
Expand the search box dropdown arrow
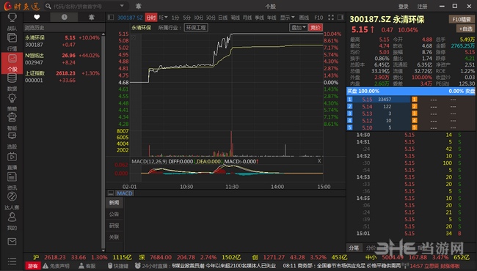pyautogui.click(x=122, y=6)
